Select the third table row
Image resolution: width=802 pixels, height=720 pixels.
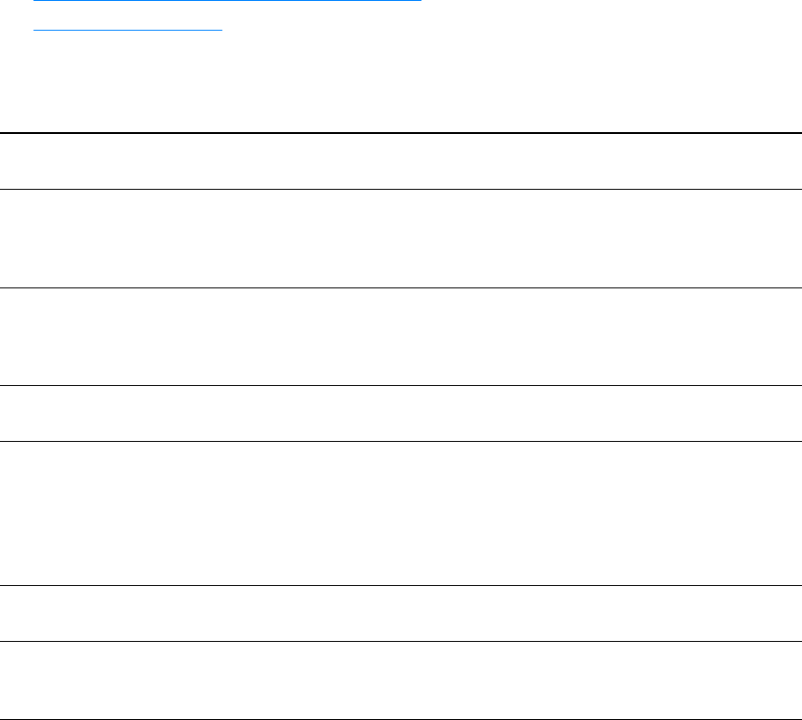click(x=400, y=337)
